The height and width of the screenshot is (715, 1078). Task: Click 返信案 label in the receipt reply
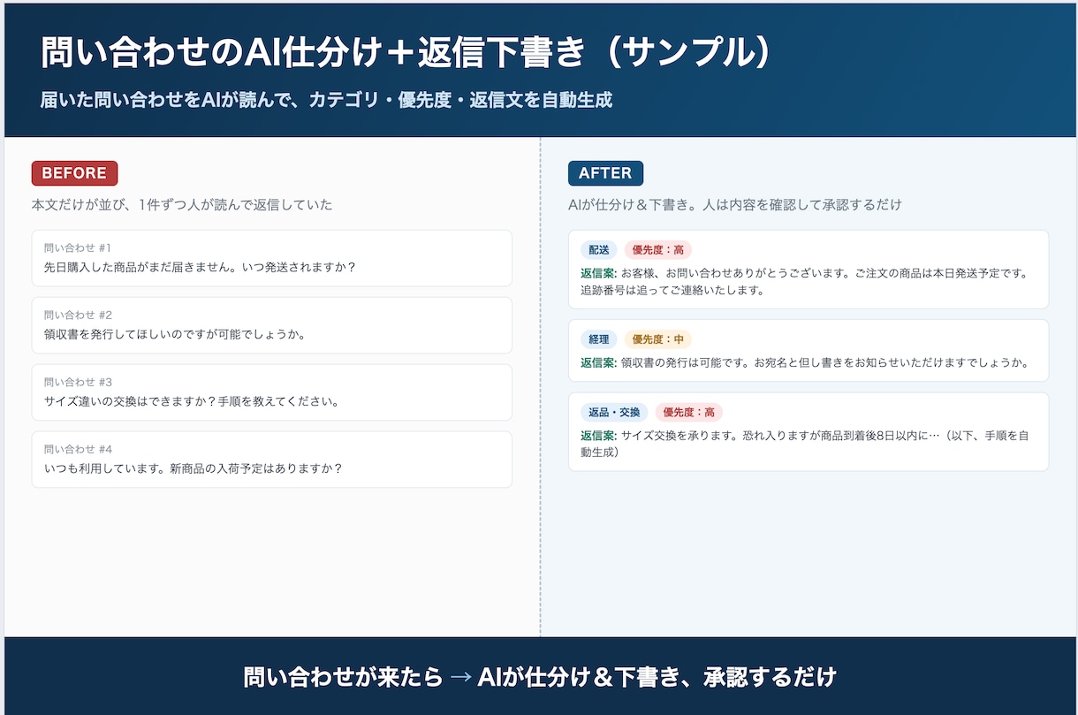click(598, 362)
